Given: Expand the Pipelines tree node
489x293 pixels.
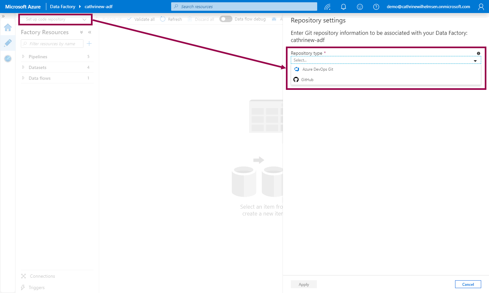Looking at the screenshot, I should (x=23, y=57).
